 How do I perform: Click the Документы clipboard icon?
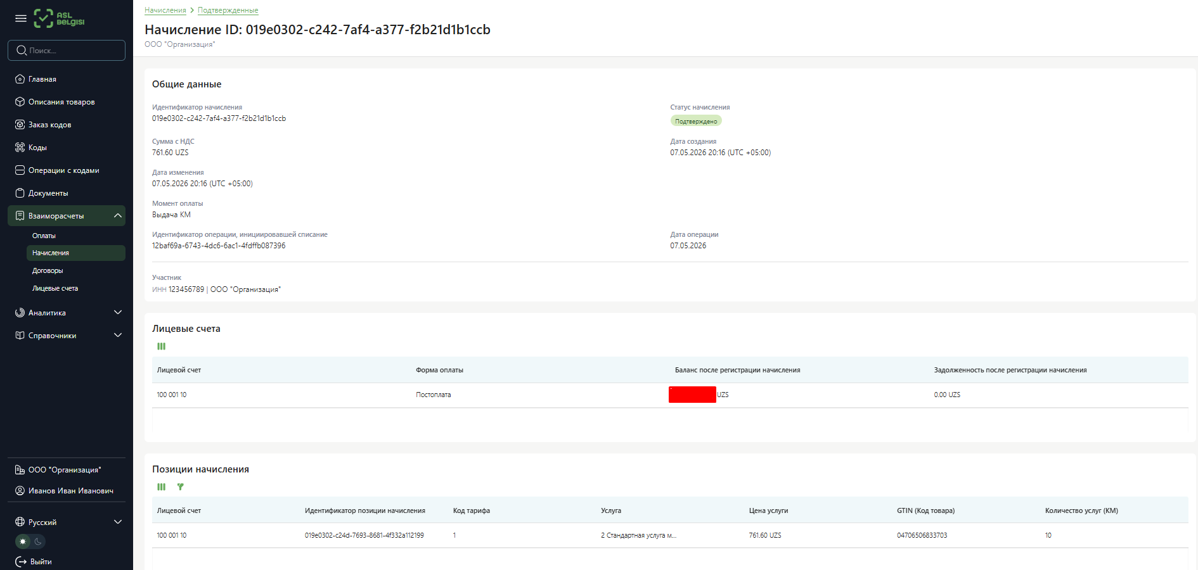coord(20,193)
